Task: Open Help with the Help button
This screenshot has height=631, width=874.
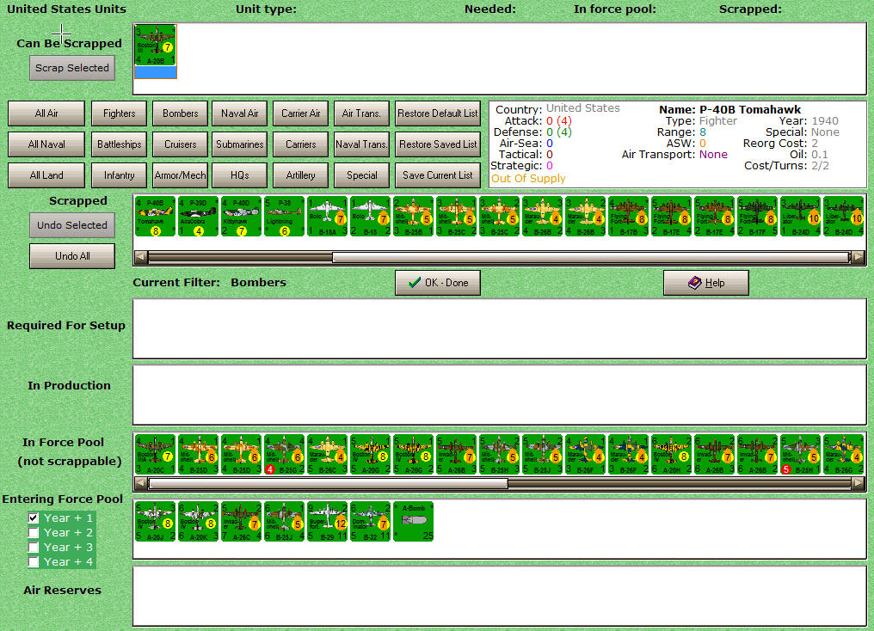Action: 705,282
